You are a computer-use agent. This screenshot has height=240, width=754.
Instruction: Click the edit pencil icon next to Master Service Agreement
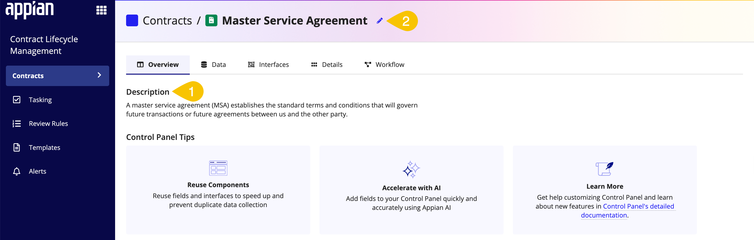point(379,21)
